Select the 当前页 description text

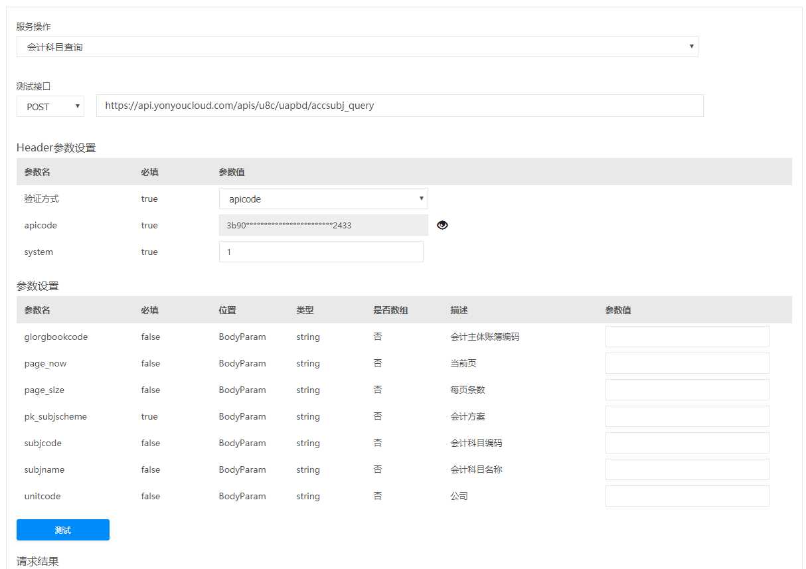[x=463, y=363]
